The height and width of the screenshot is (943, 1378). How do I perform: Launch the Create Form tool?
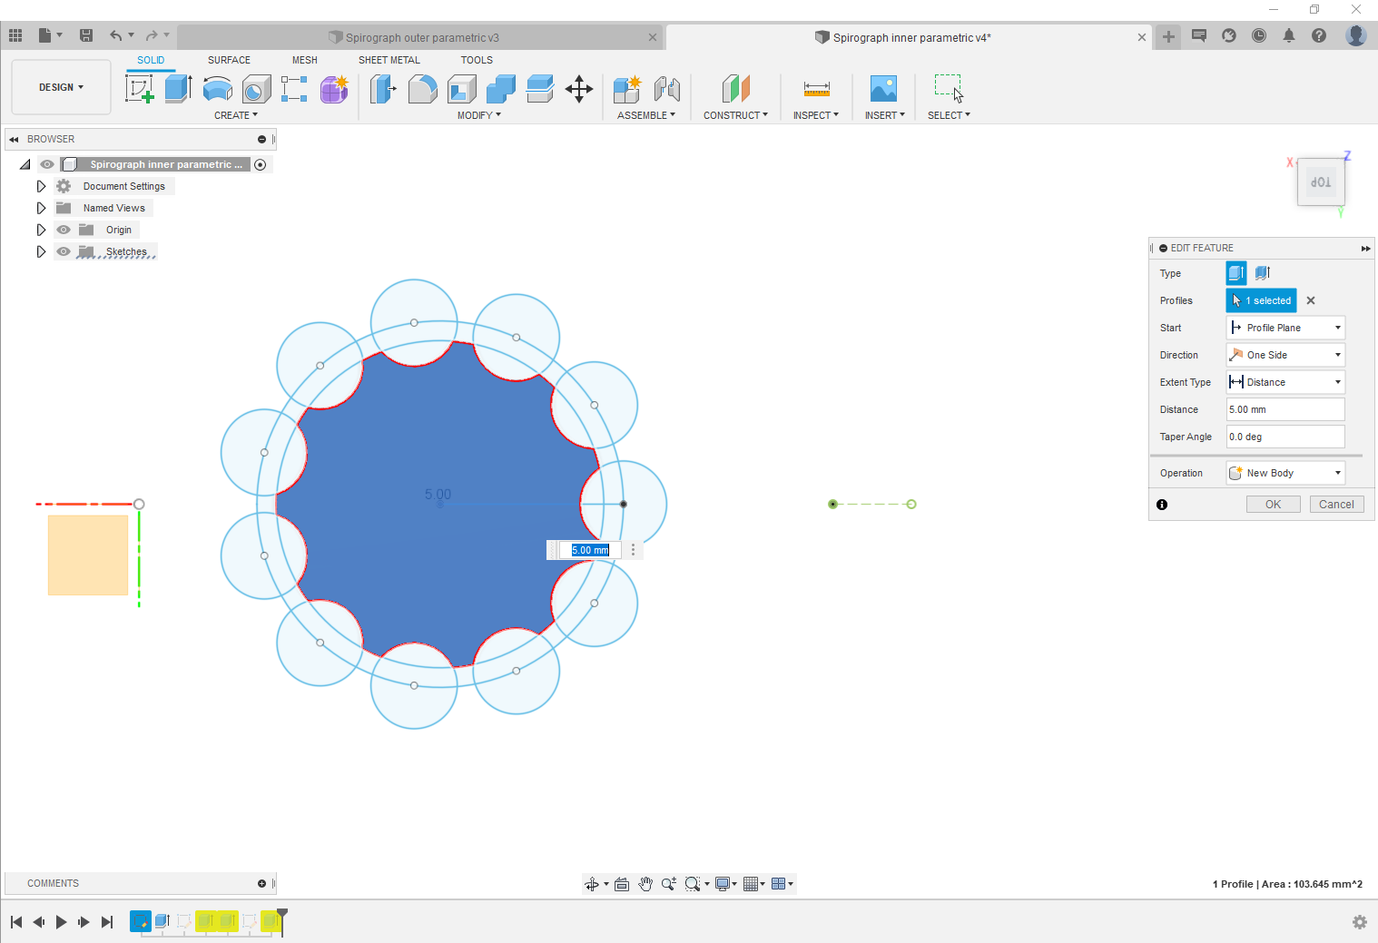click(334, 89)
